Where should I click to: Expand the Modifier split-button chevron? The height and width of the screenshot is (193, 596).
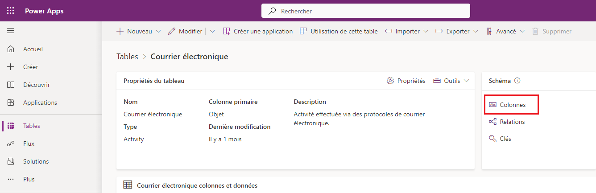coord(212,31)
